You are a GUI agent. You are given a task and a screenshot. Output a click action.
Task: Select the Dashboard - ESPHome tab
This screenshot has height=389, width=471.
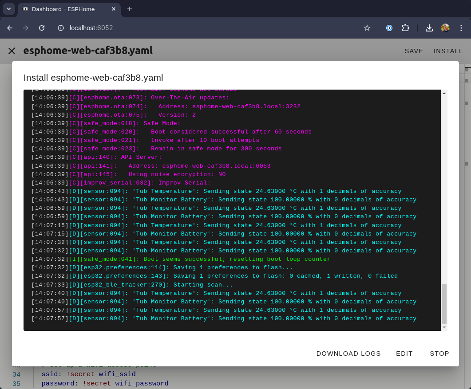pos(67,9)
